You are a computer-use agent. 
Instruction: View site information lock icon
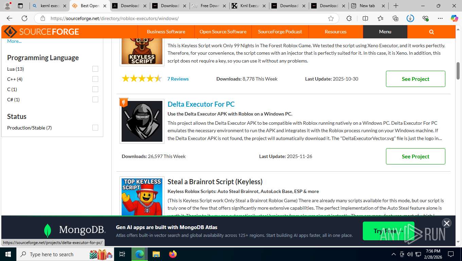[42, 18]
